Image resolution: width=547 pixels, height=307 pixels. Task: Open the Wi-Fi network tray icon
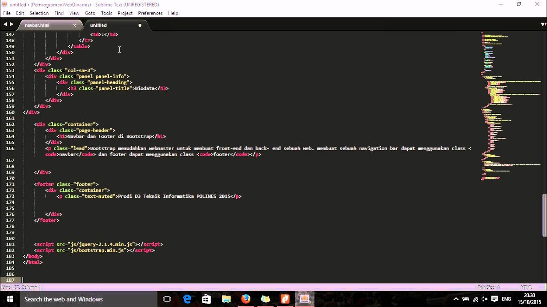pos(476,299)
